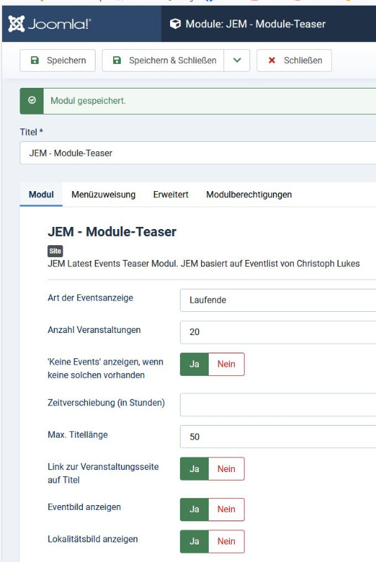Click the Max. Titellänge field

278,436
